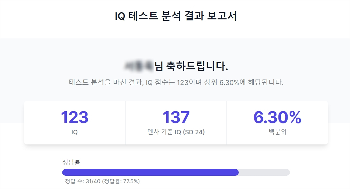Click the large 137 Mensa score
This screenshot has width=350, height=189.
pyautogui.click(x=176, y=117)
